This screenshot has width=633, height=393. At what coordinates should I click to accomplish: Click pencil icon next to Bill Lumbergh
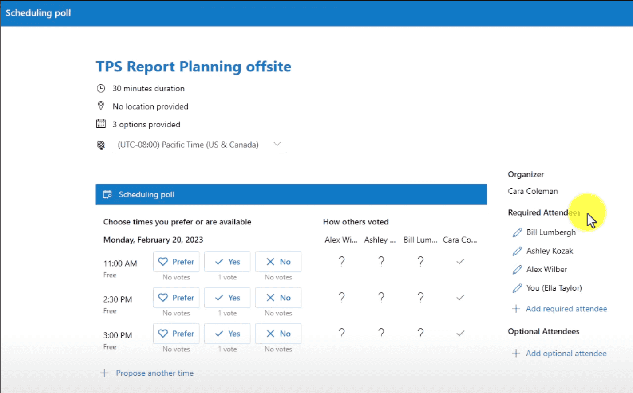click(x=517, y=232)
